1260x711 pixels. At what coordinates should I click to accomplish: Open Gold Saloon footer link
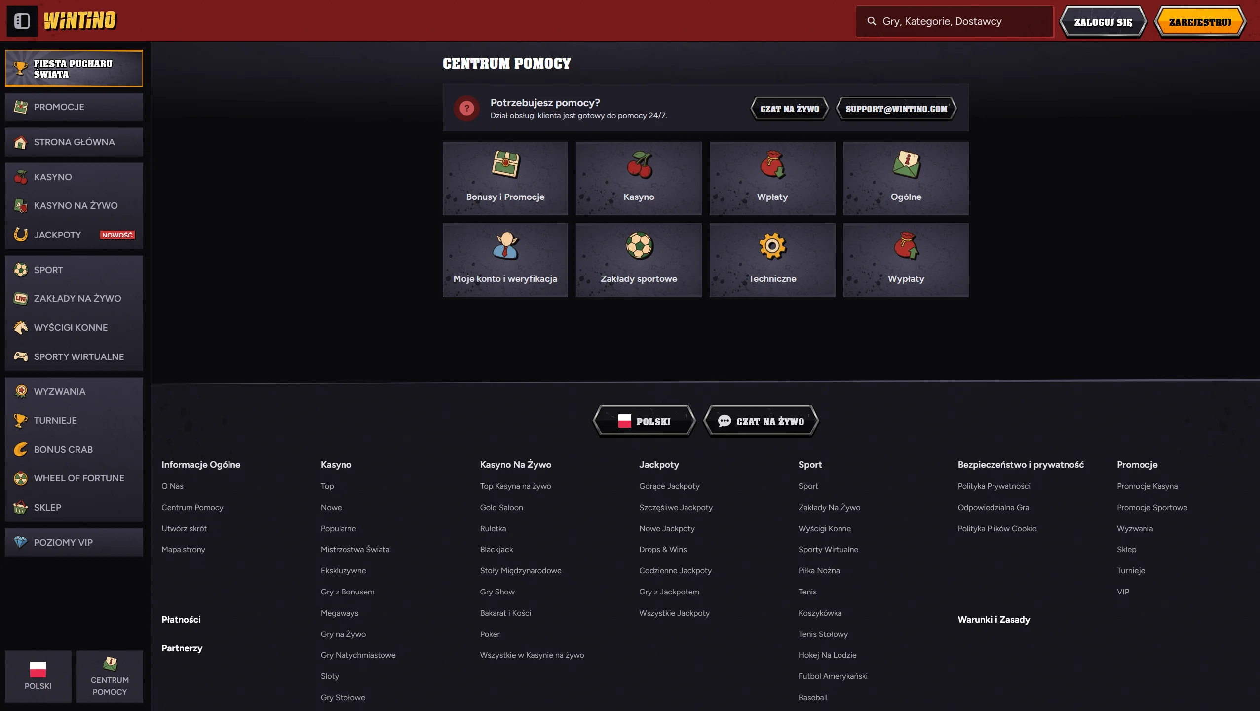501,507
